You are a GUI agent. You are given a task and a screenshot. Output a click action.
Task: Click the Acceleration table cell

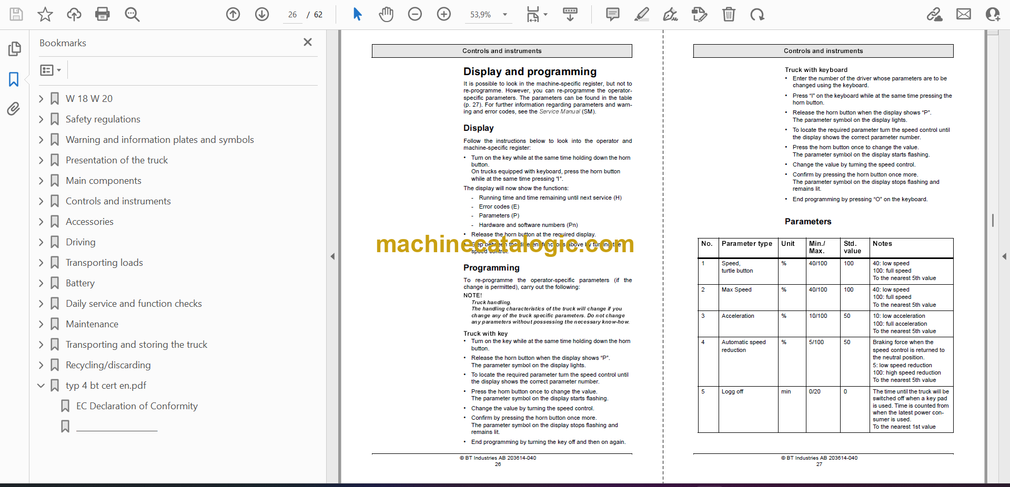click(x=749, y=324)
